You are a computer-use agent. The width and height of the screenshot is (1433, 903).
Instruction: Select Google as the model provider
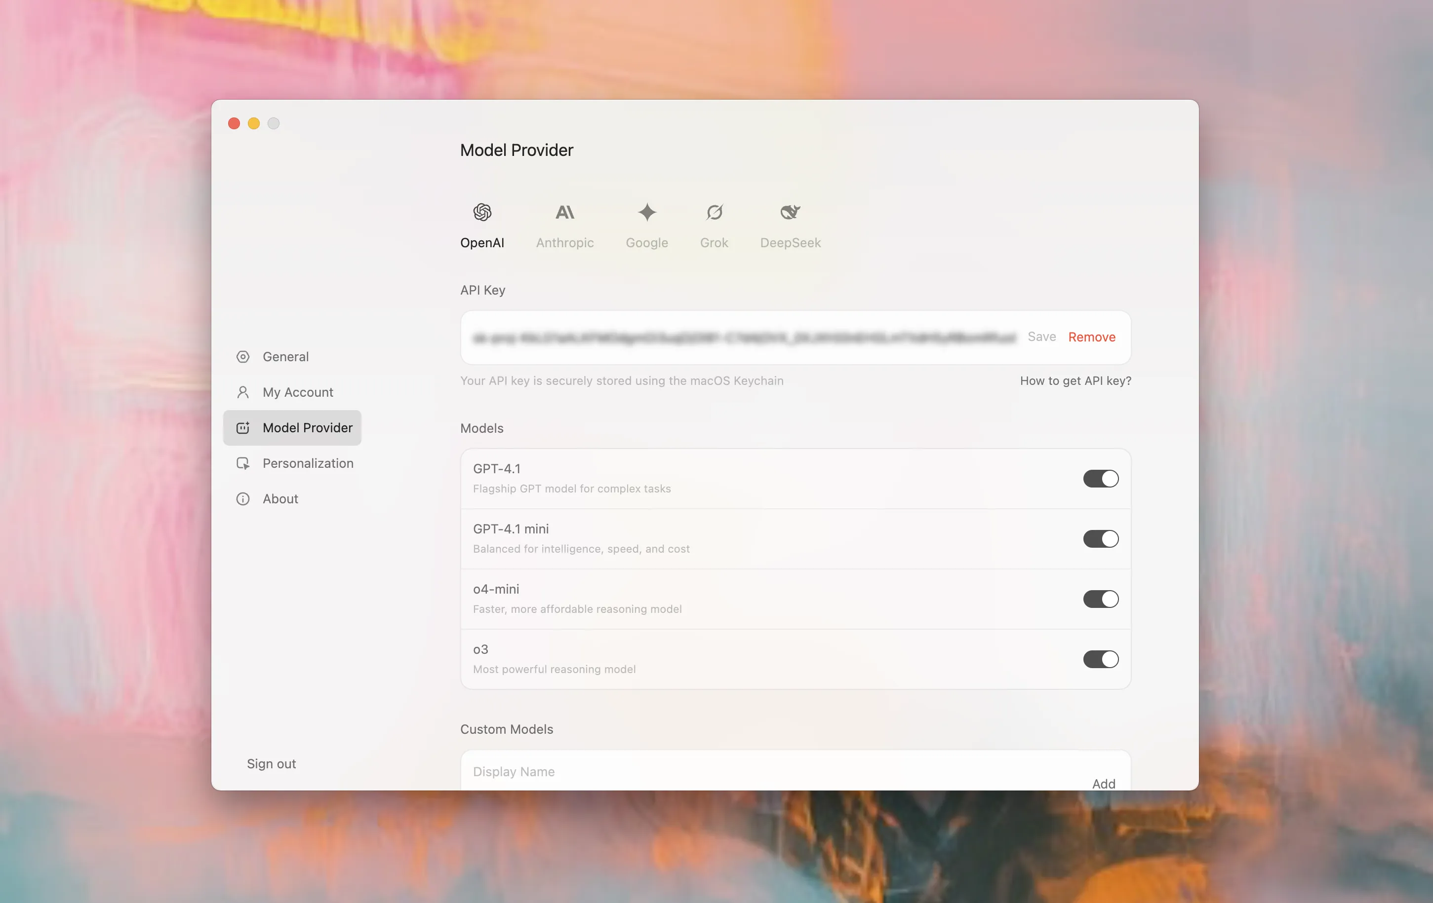tap(646, 213)
